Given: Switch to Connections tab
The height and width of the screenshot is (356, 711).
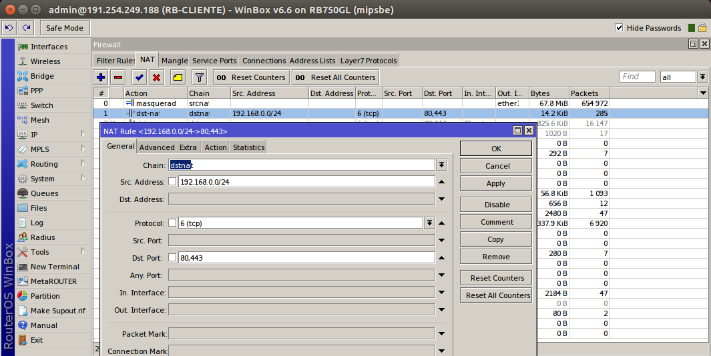Looking at the screenshot, I should pos(264,60).
